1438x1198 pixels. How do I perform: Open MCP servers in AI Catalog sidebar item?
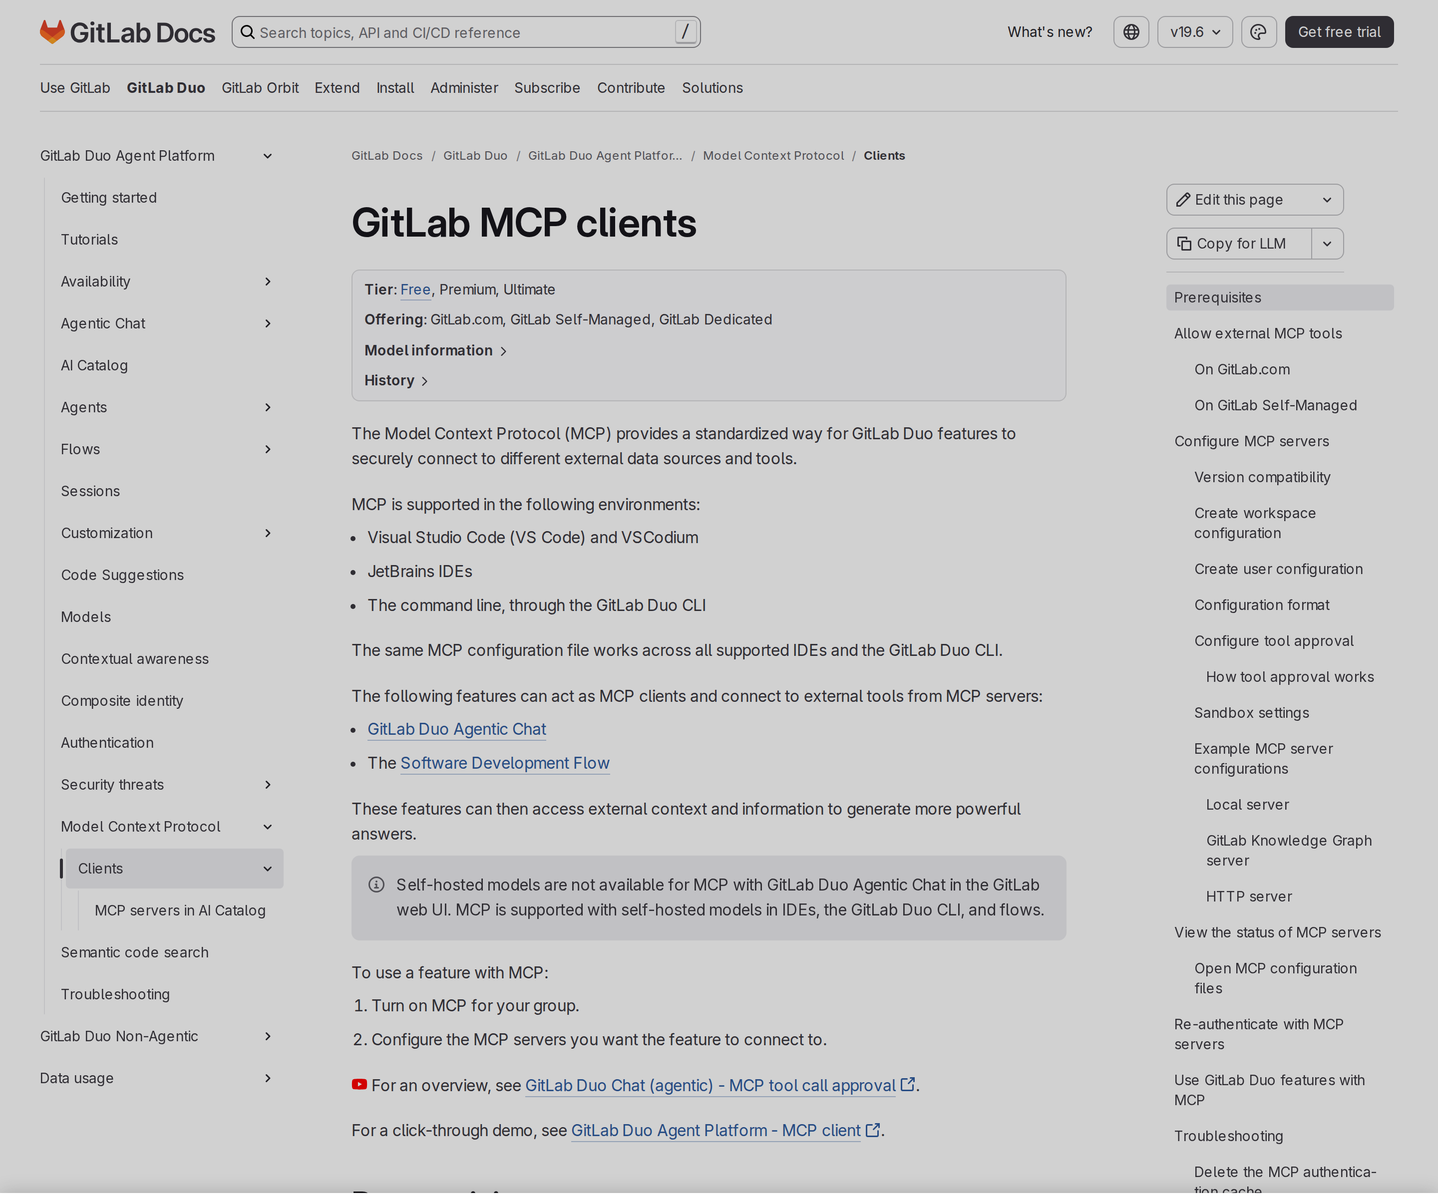coord(180,910)
